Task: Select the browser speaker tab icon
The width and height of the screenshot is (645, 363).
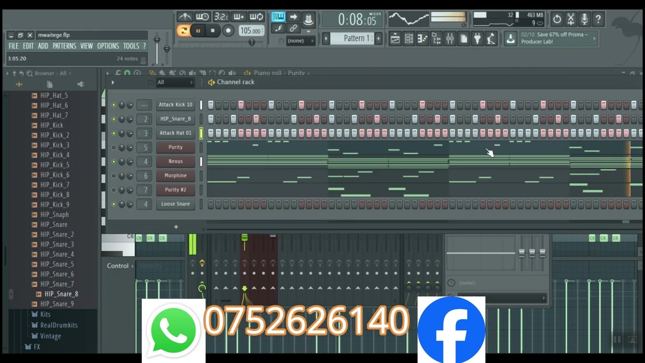Action: point(81,84)
